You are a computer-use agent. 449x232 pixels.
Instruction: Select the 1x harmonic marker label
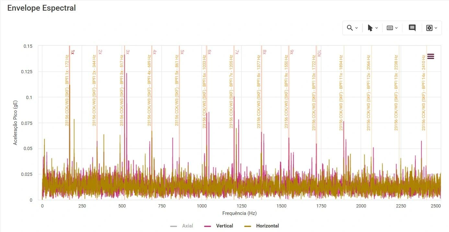tap(73, 52)
